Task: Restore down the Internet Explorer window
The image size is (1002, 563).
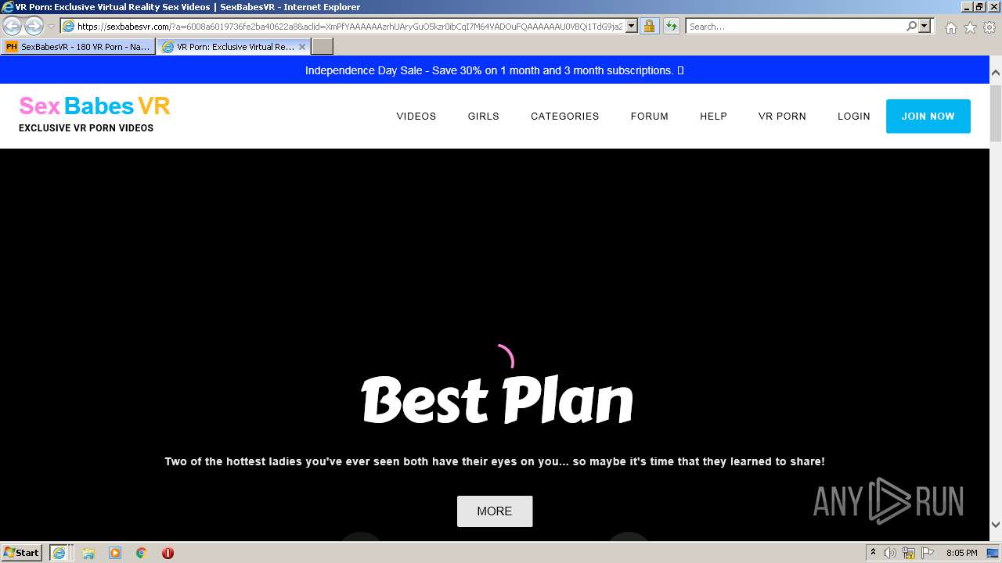Action: (979, 6)
